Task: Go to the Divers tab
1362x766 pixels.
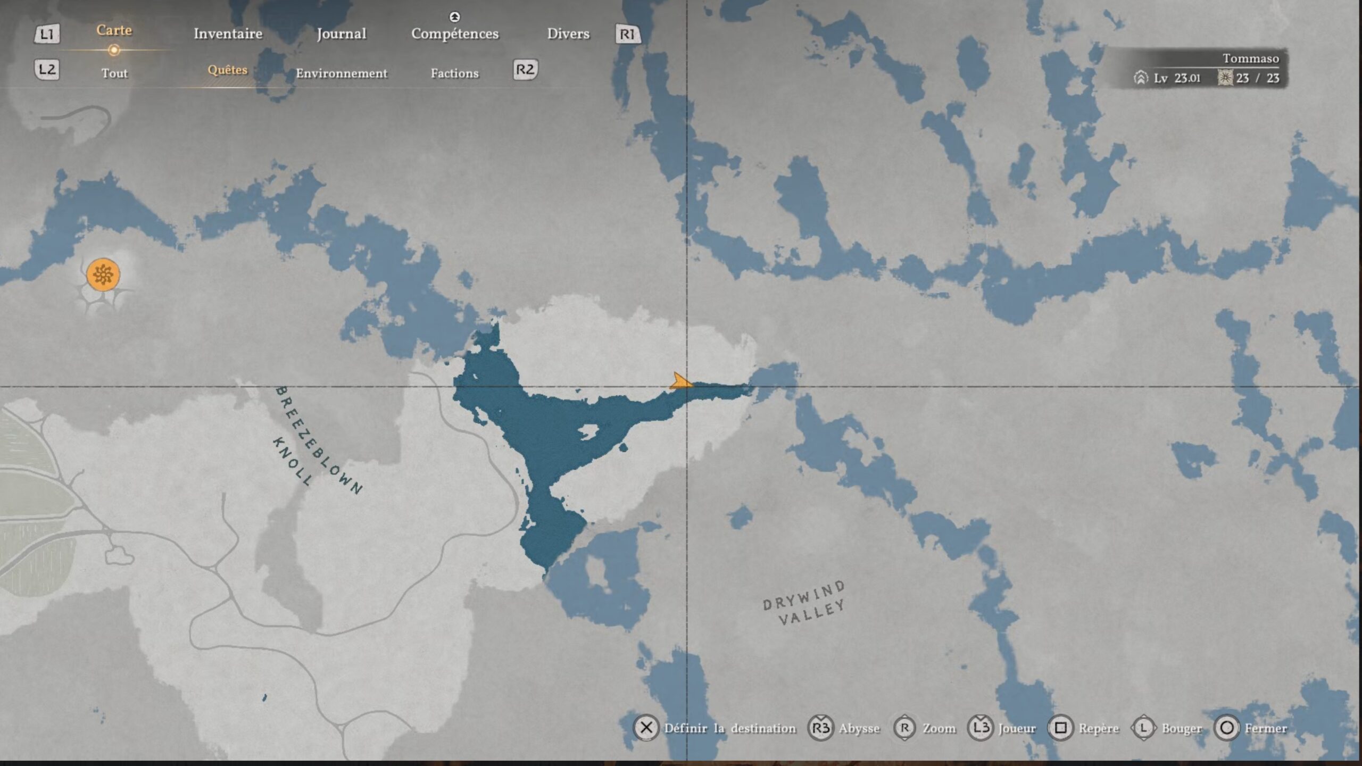Action: pos(568,34)
